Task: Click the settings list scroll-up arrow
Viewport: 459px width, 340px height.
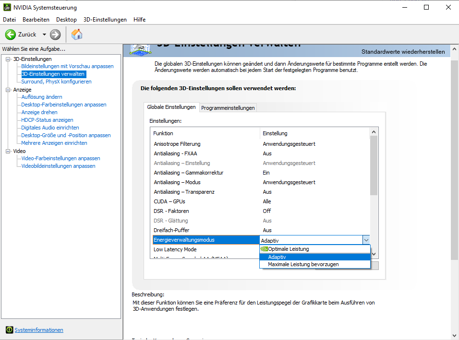Action: click(374, 132)
